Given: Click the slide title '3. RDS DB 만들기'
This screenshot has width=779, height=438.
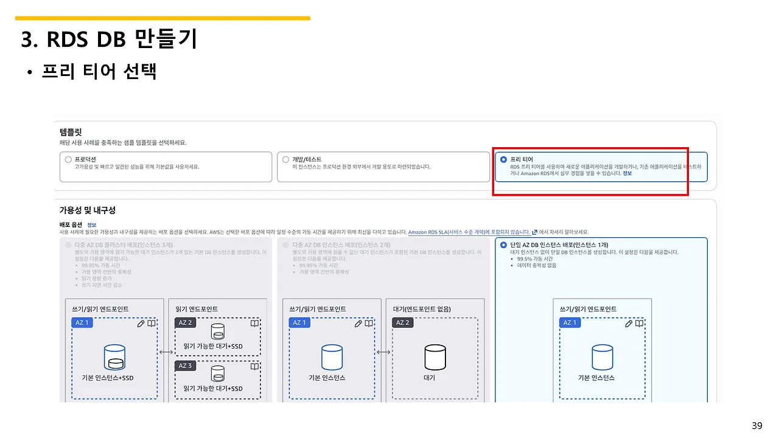Looking at the screenshot, I should (x=109, y=40).
